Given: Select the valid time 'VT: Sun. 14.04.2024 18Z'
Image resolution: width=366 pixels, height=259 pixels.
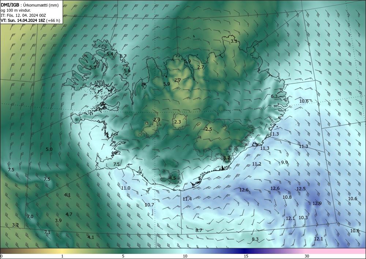Looking at the screenshot, I should [x=23, y=20].
